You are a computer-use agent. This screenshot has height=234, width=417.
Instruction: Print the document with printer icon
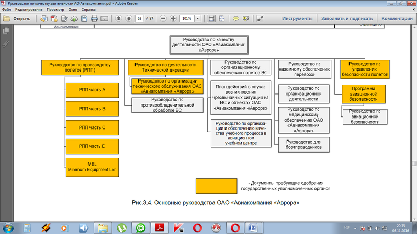pyautogui.click(x=94, y=19)
